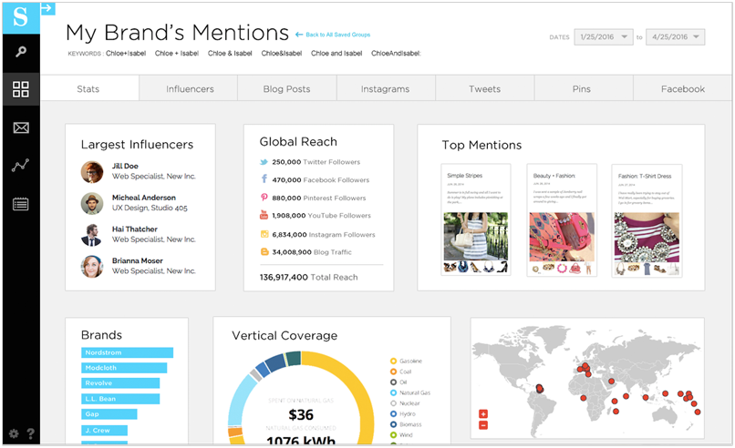This screenshot has height=448, width=735.
Task: Open the Fashion: T-Shirt Dress mention card
Action: pyautogui.click(x=647, y=220)
